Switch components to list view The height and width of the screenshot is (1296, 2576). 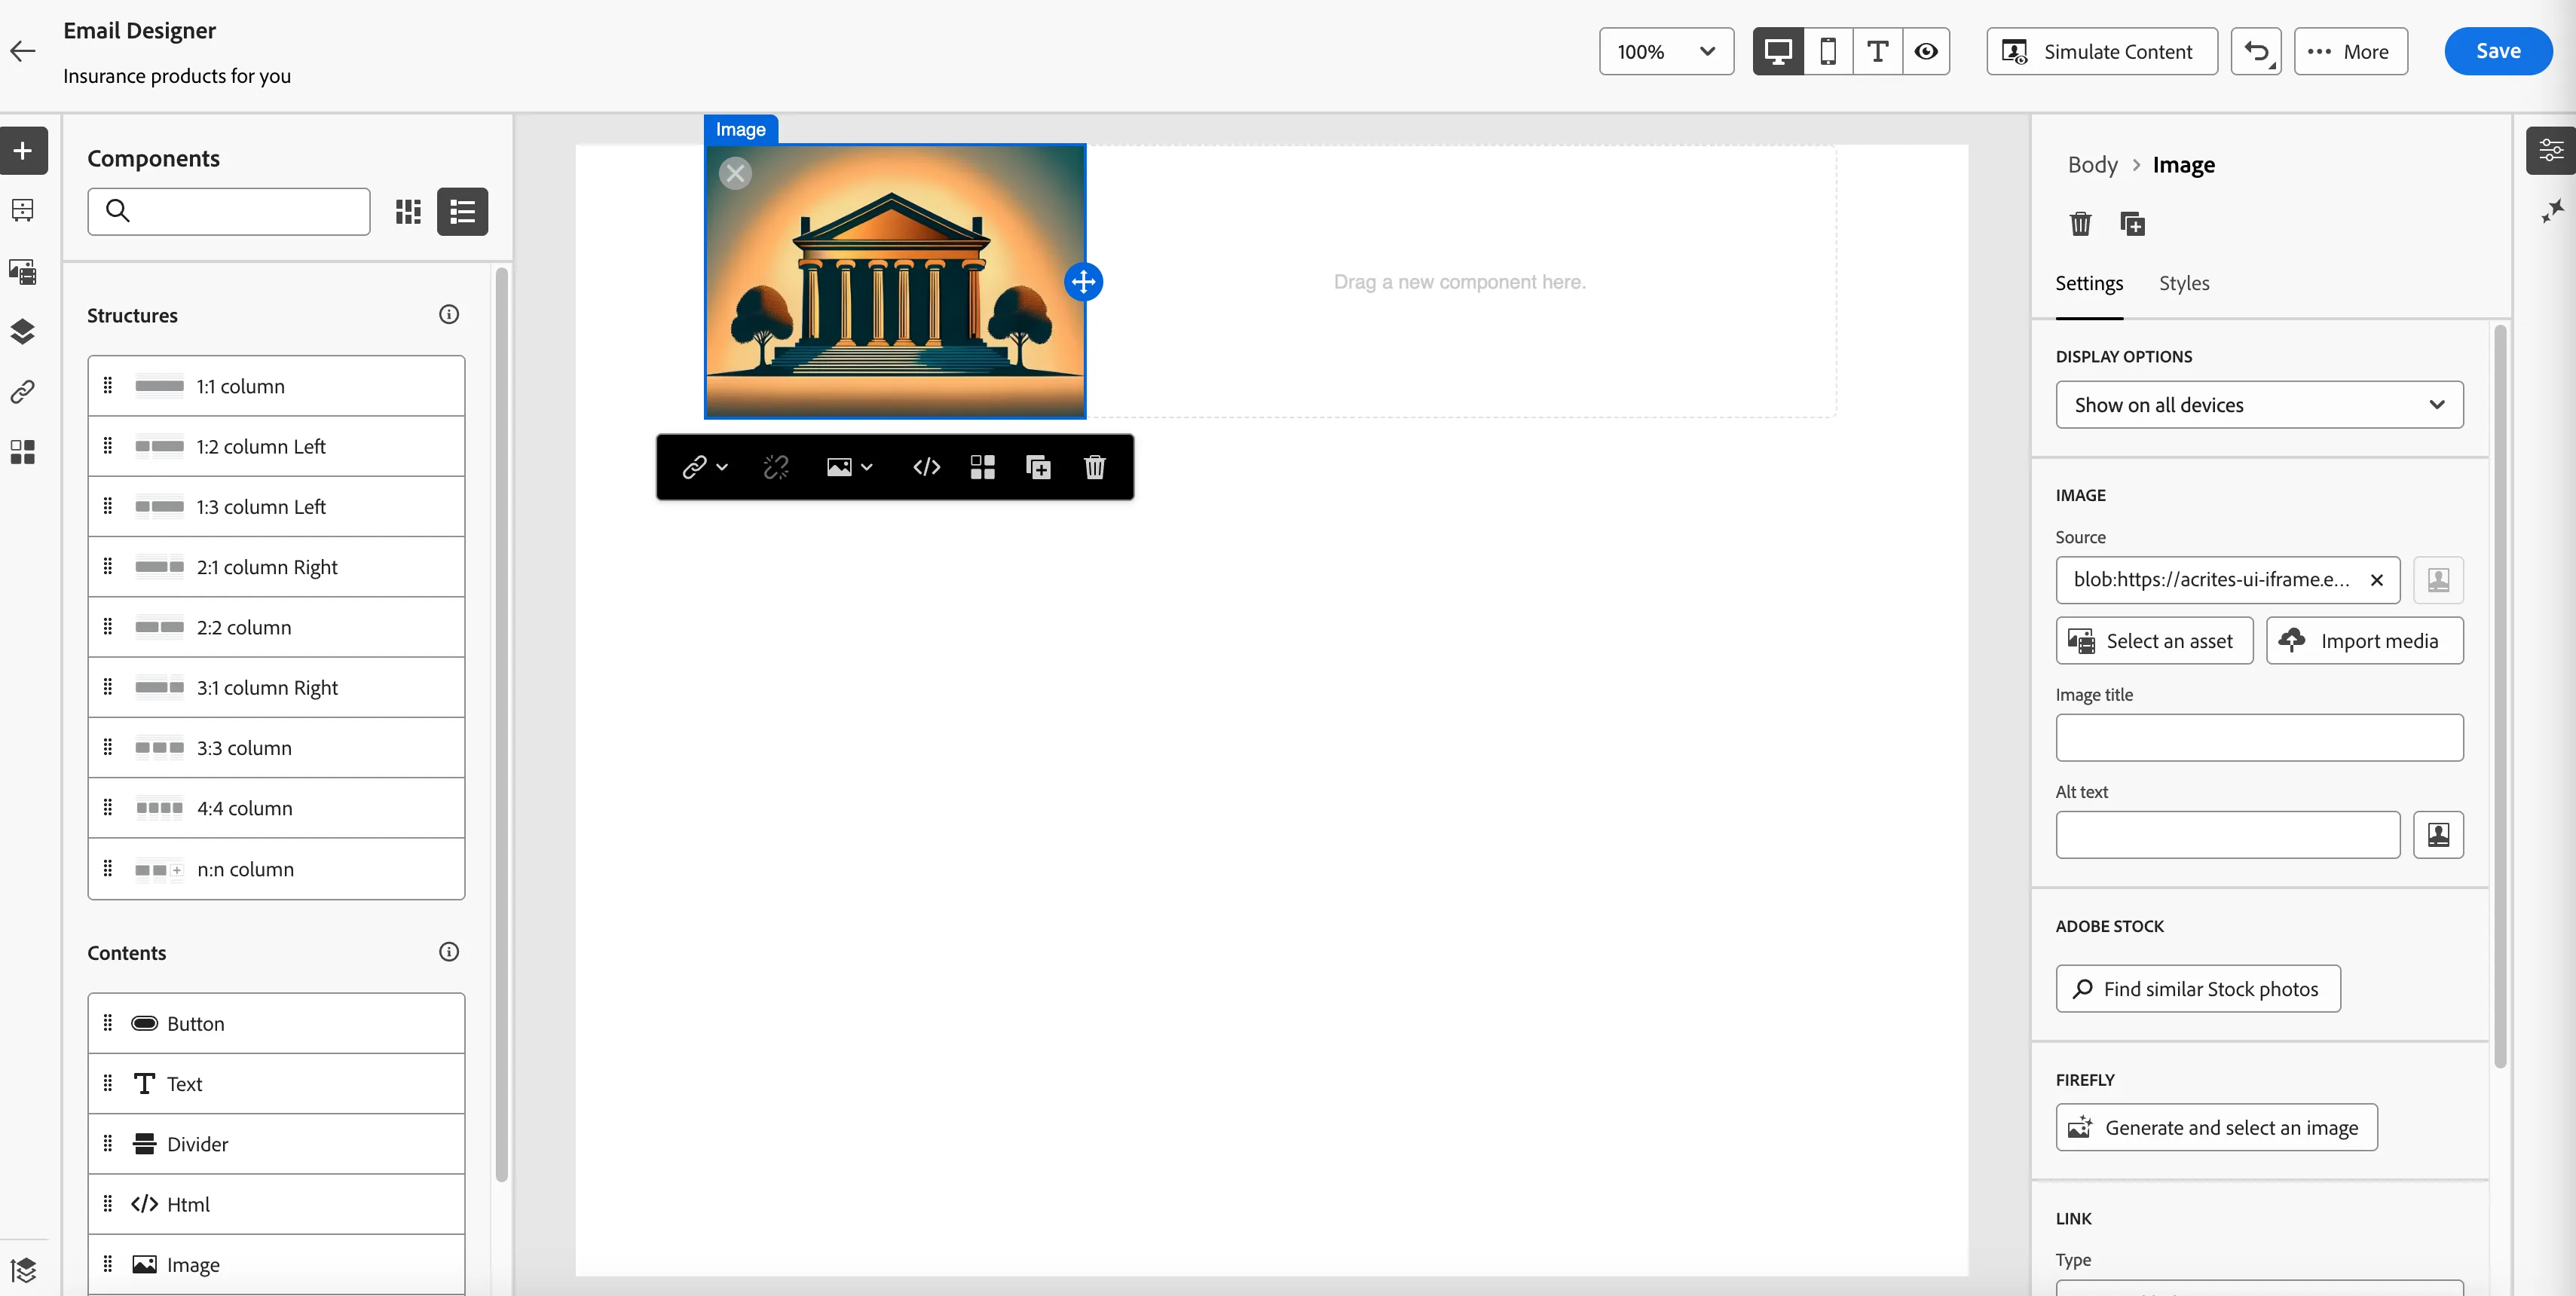(x=462, y=212)
